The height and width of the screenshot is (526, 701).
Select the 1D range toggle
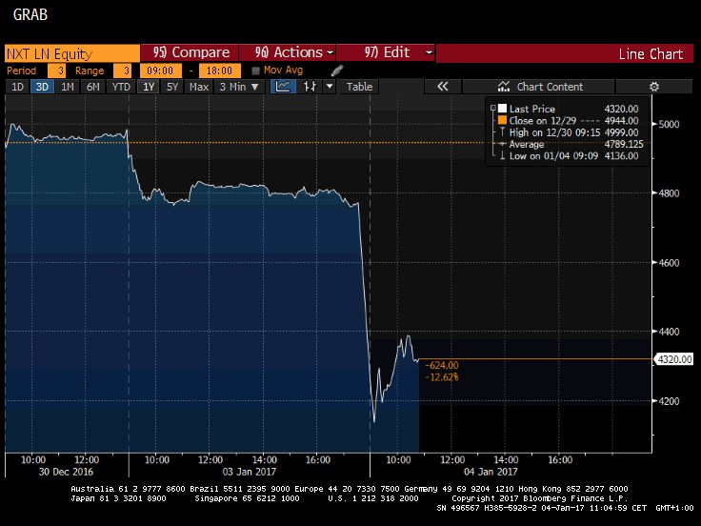tap(17, 87)
